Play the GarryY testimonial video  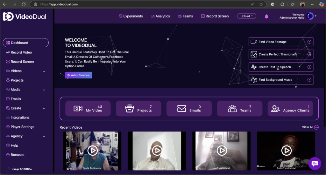pos(157,151)
